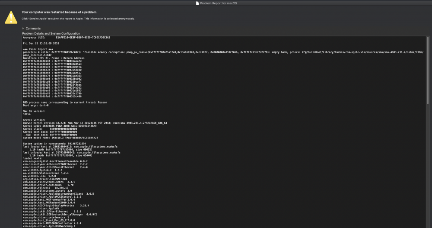Click the 'com.apple.fileutil' entry
This screenshot has height=228, width=432.
point(45,188)
